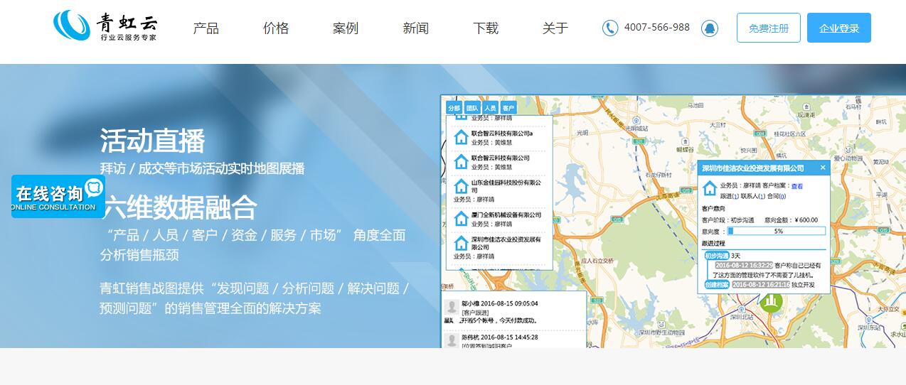The height and width of the screenshot is (385, 906).
Task: Open the 产品 menu
Action: click(206, 28)
